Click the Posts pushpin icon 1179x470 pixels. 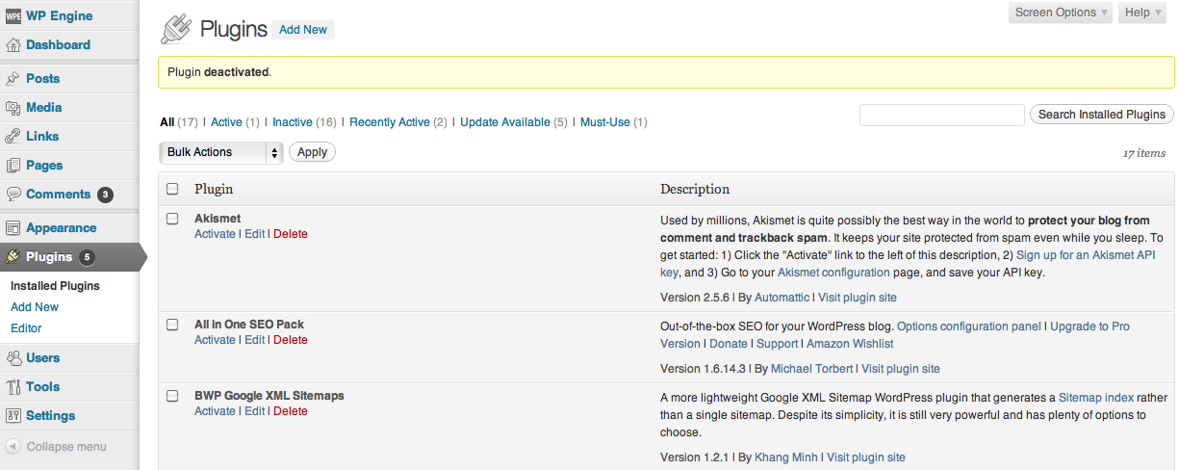[13, 79]
